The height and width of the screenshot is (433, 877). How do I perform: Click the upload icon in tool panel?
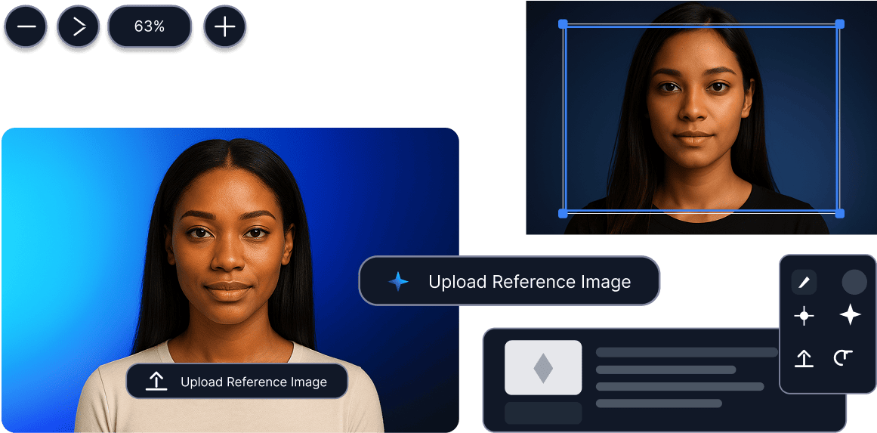(x=804, y=357)
